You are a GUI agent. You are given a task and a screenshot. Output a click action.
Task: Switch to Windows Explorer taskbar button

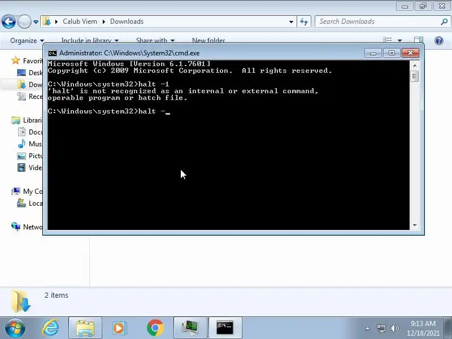[x=85, y=328]
